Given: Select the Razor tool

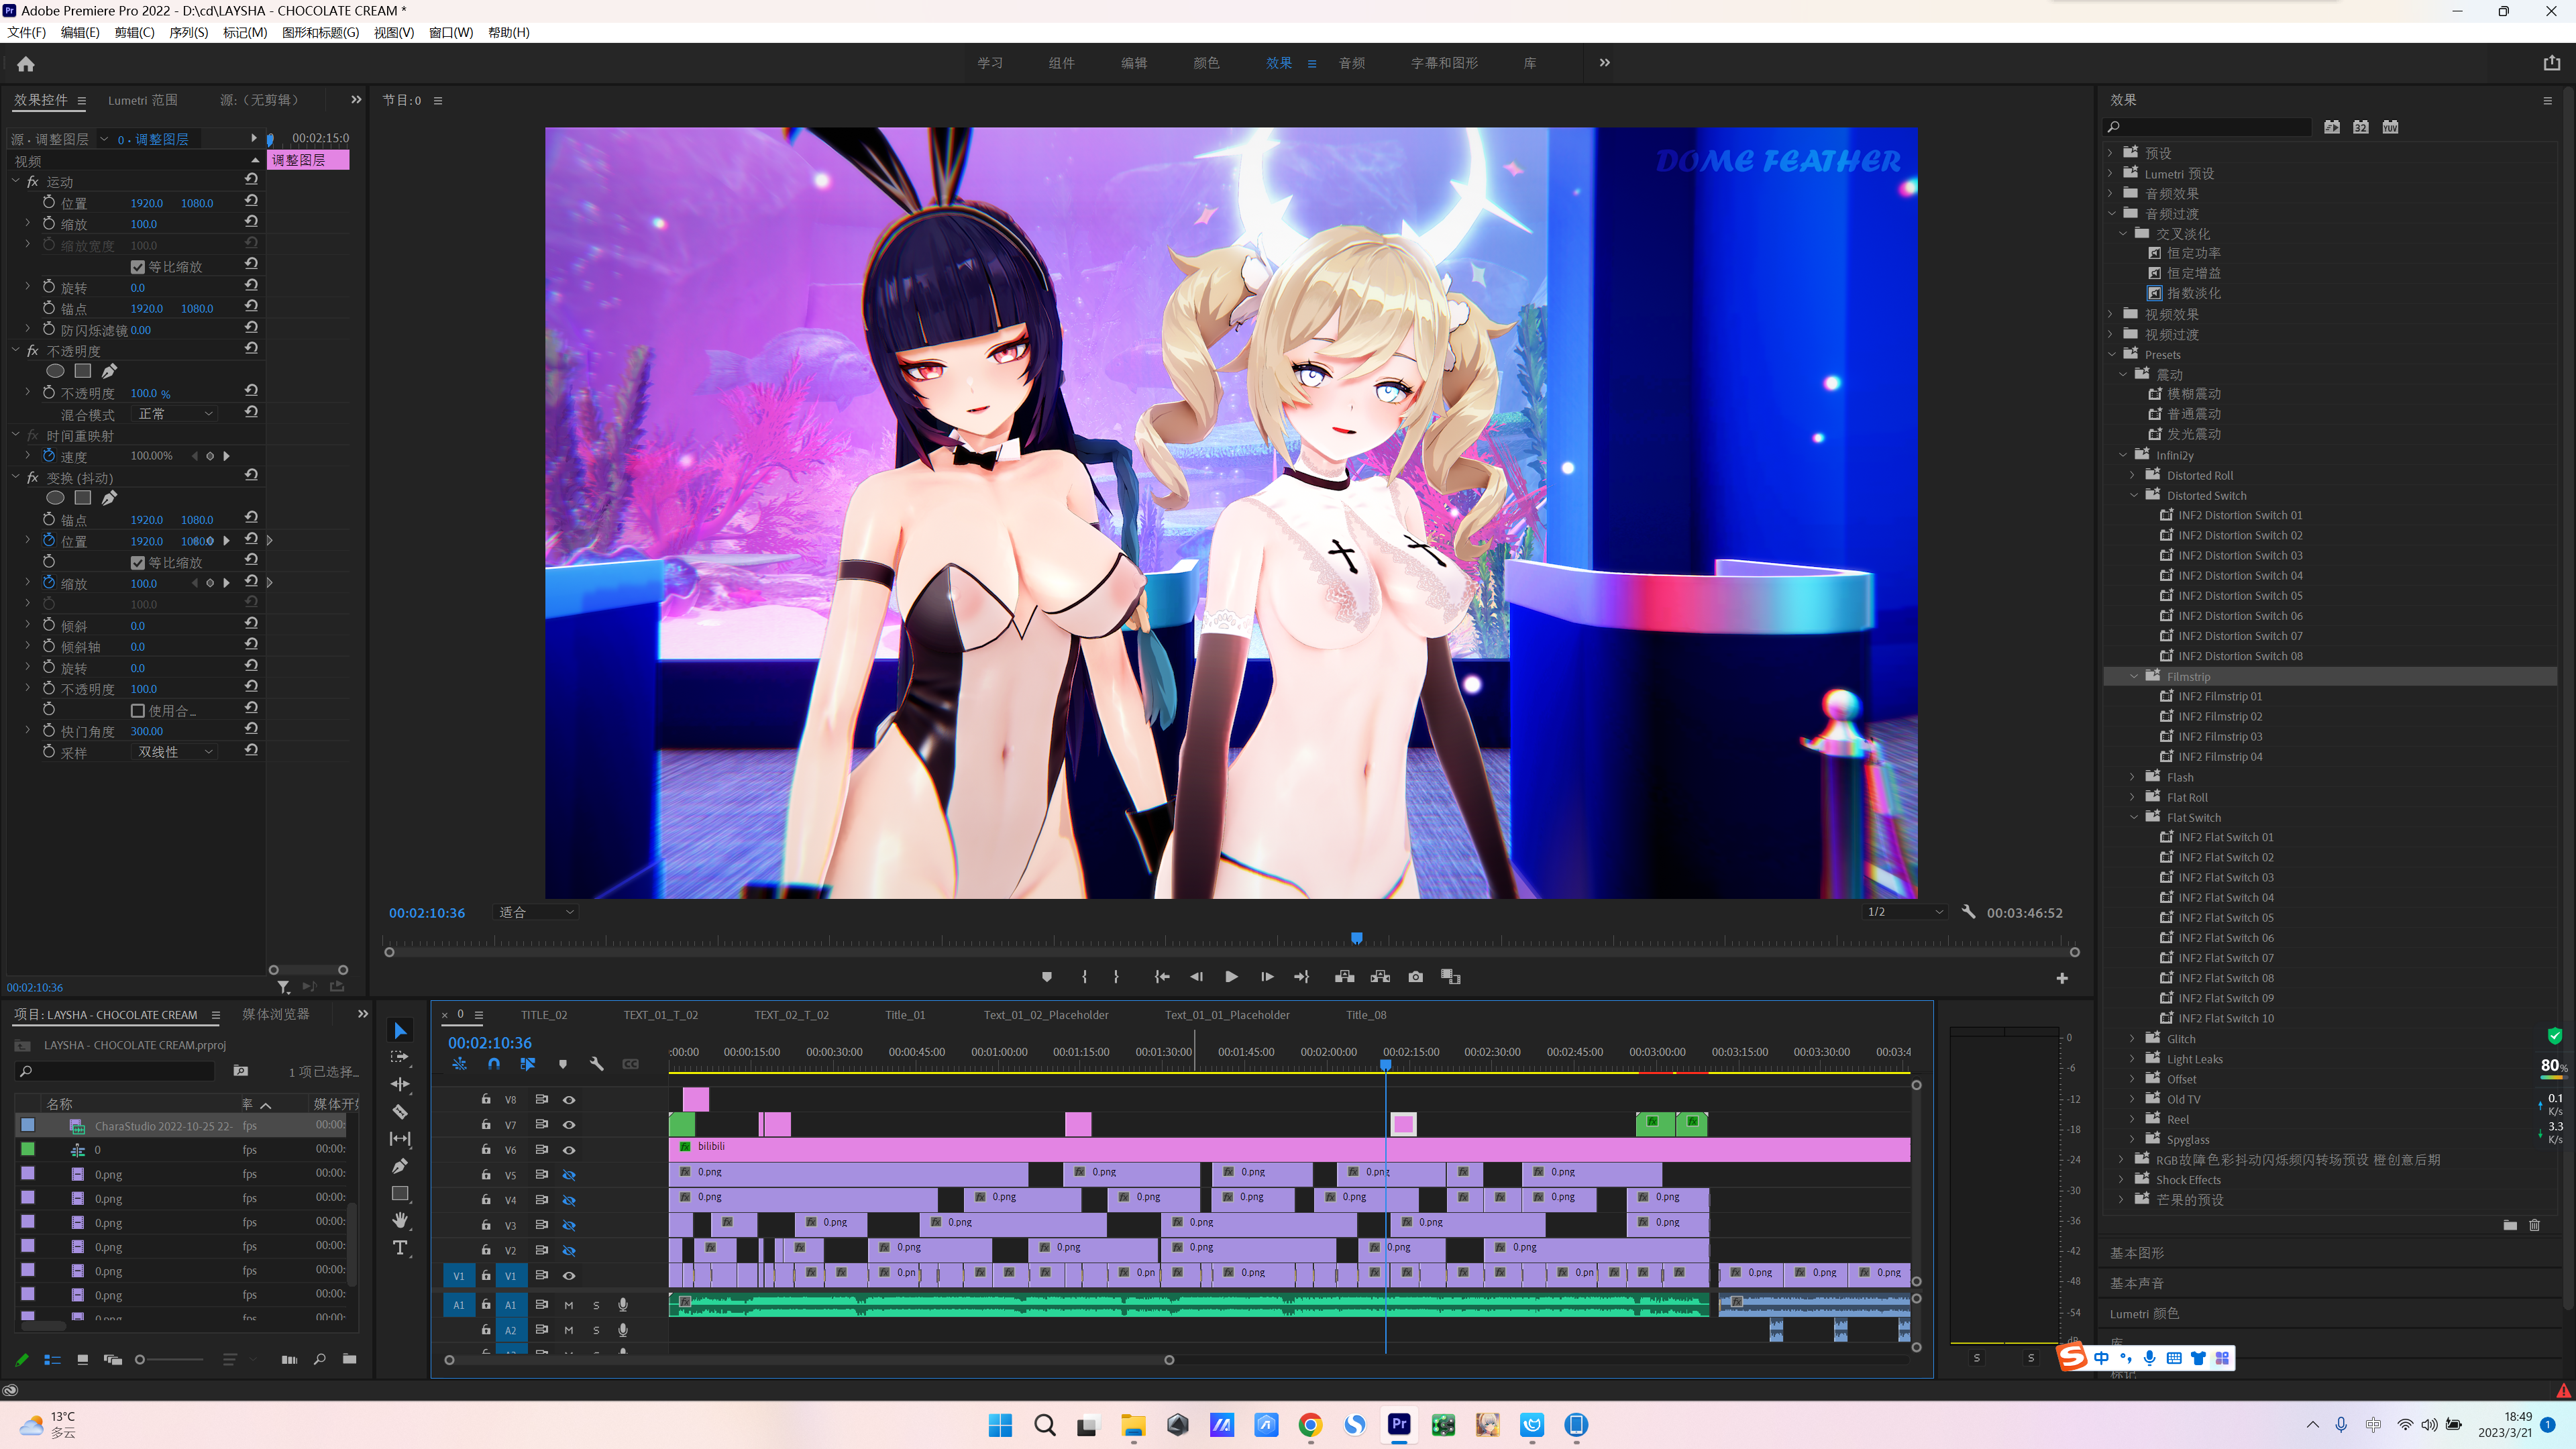Looking at the screenshot, I should (400, 1111).
